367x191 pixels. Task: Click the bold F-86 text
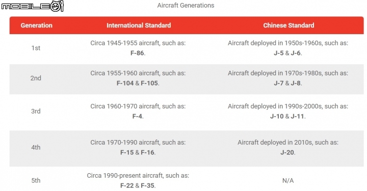tap(137, 53)
